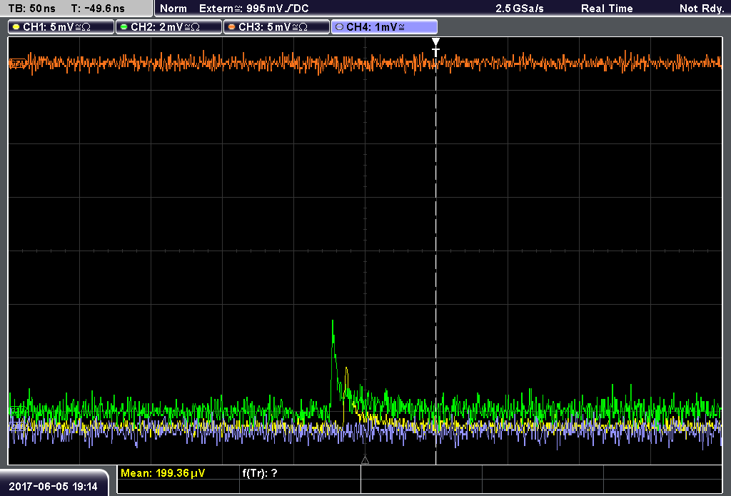Click the Real Time acquisition label

607,9
